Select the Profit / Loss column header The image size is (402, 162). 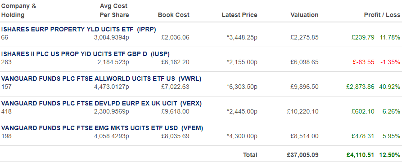click(x=382, y=15)
